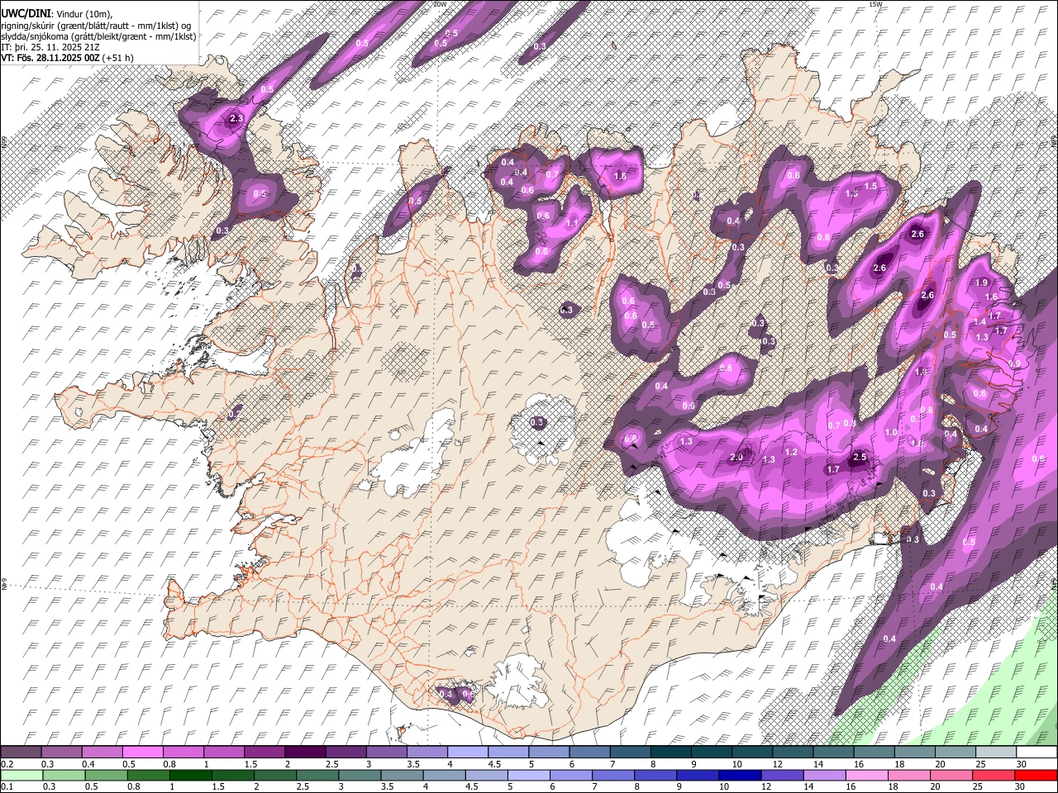Select the light pink rain swatch labeled 16
Viewport: 1058px width, 793px height.
(x=866, y=776)
